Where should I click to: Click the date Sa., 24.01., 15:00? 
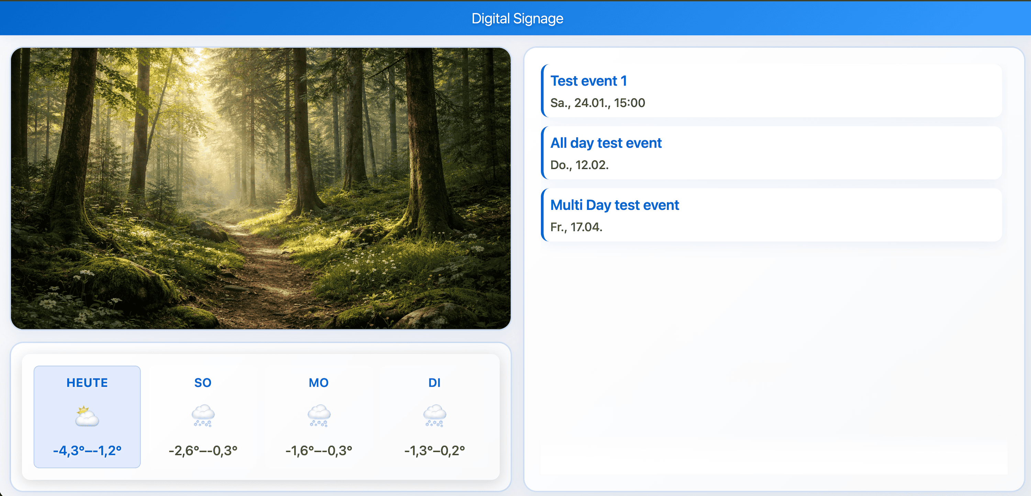tap(597, 103)
